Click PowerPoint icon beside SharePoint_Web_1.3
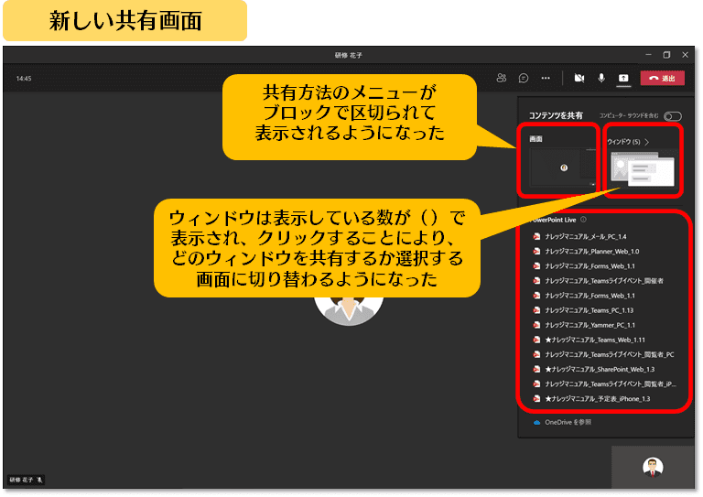 coord(536,369)
